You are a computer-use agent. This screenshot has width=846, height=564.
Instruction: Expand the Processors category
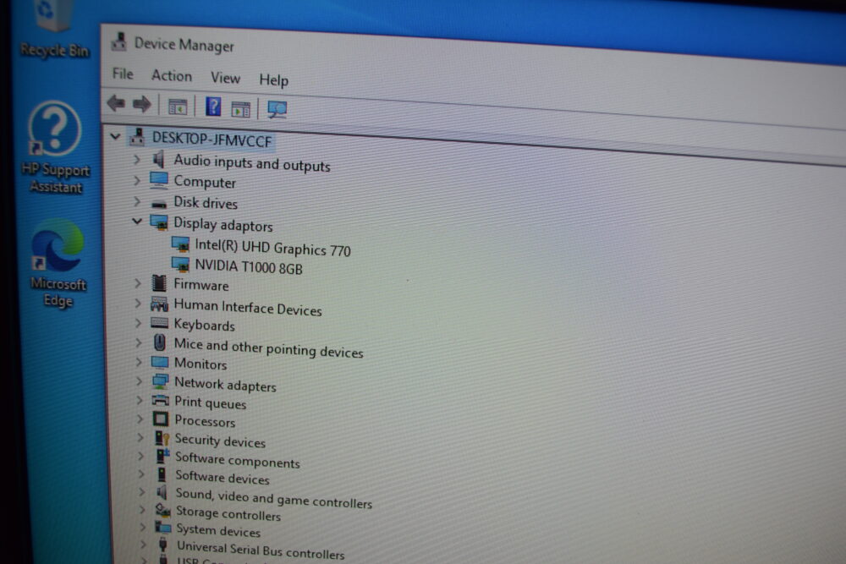click(140, 419)
